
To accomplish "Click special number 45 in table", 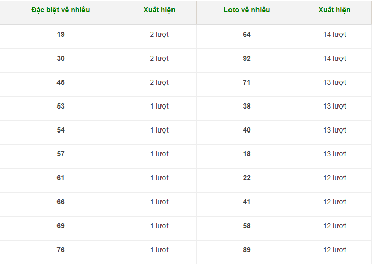I will pos(61,82).
